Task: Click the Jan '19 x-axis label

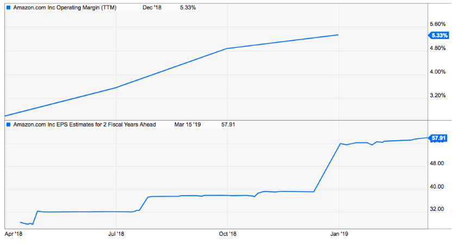Action: tap(339, 234)
